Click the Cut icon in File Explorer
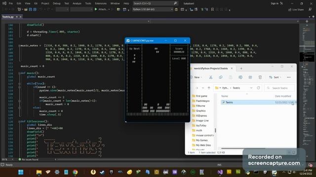316x177 pixels. point(211,77)
